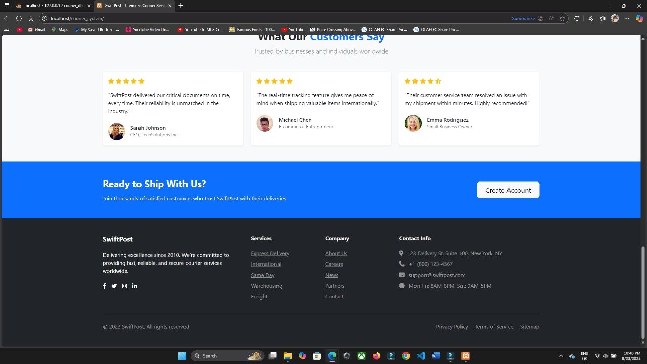Click the Instagram icon in footer
Viewport: 647px width, 364px height.
[x=124, y=286]
